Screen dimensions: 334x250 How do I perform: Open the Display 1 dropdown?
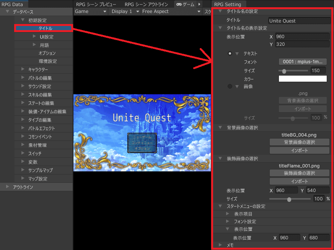(125, 11)
